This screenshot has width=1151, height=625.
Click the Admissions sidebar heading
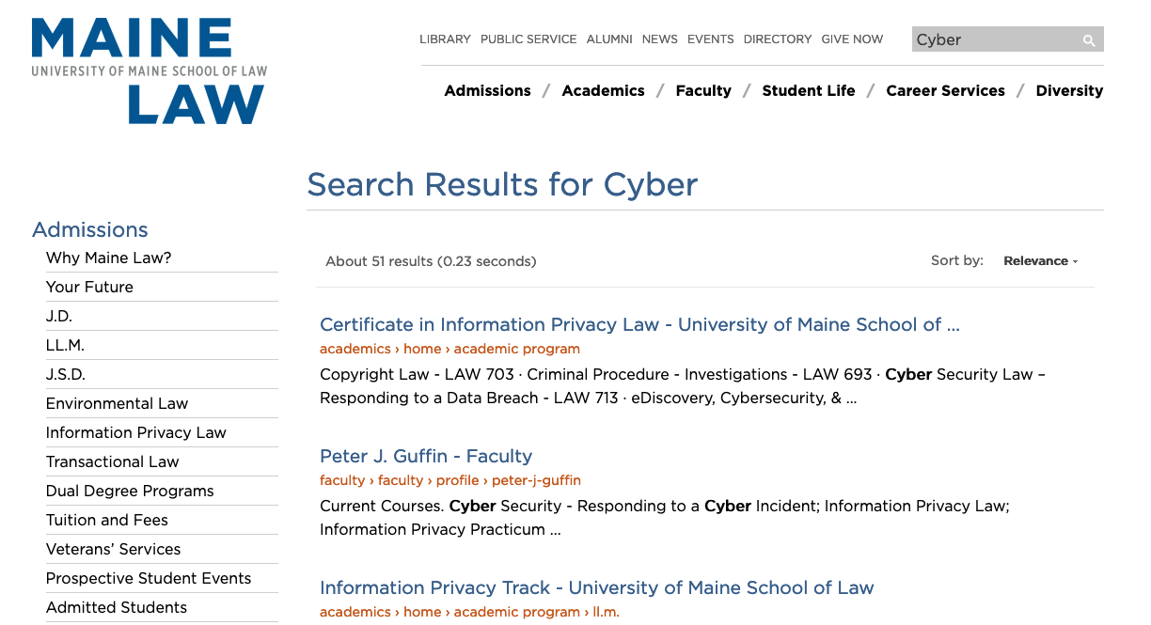(90, 229)
